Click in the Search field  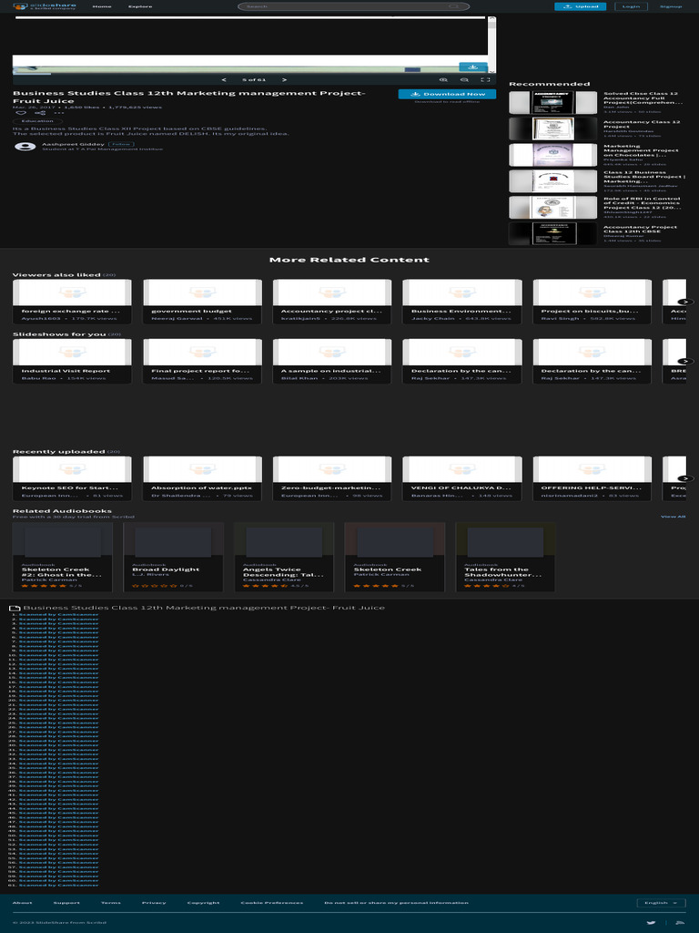tap(354, 6)
